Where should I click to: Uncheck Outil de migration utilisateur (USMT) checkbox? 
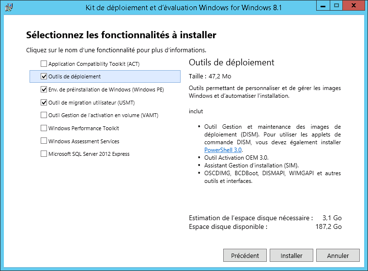[x=44, y=103]
